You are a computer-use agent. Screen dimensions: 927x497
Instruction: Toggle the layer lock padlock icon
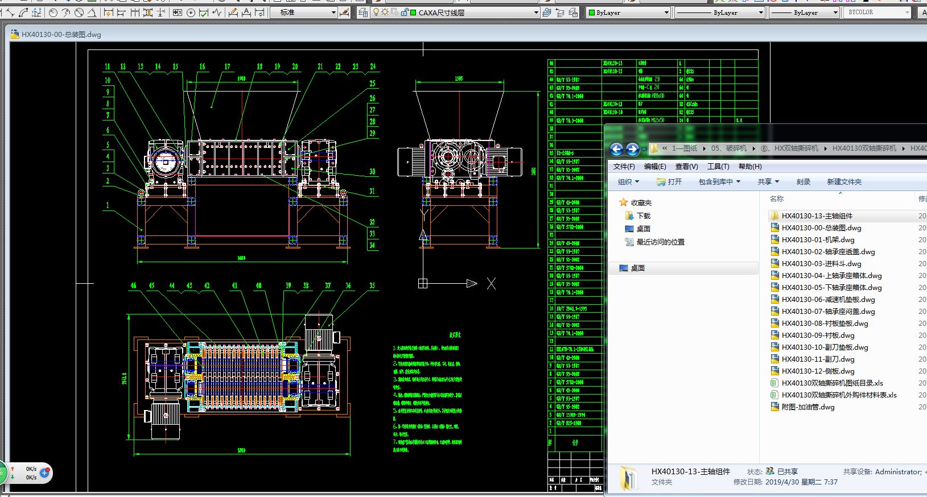pos(404,12)
